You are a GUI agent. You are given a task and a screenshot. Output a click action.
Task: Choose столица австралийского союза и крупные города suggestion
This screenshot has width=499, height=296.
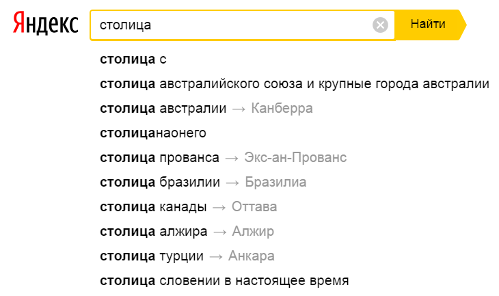(x=295, y=83)
